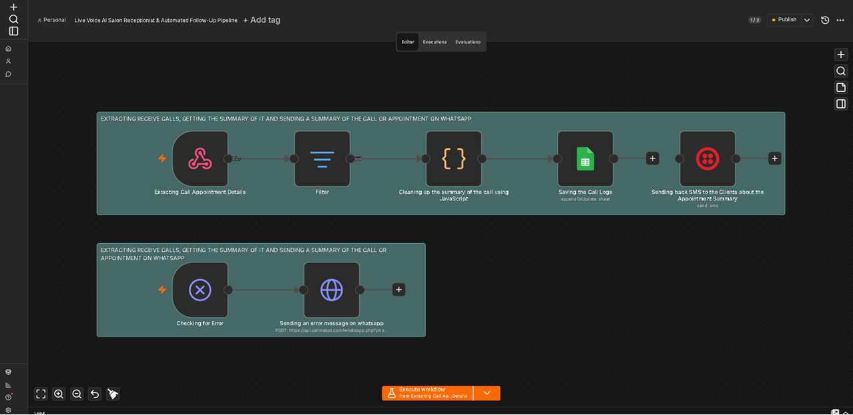Click the 1 / 2 counter badge
Viewport: 853px width, 415px height.
754,20
